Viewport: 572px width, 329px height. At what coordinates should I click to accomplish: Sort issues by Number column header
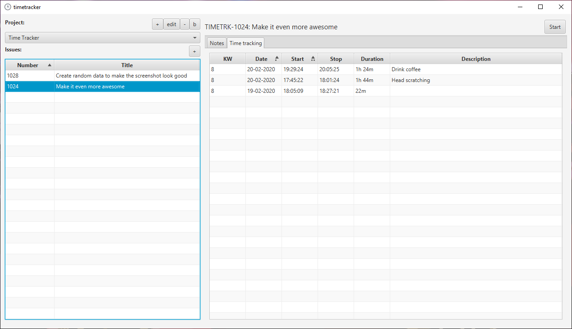30,65
